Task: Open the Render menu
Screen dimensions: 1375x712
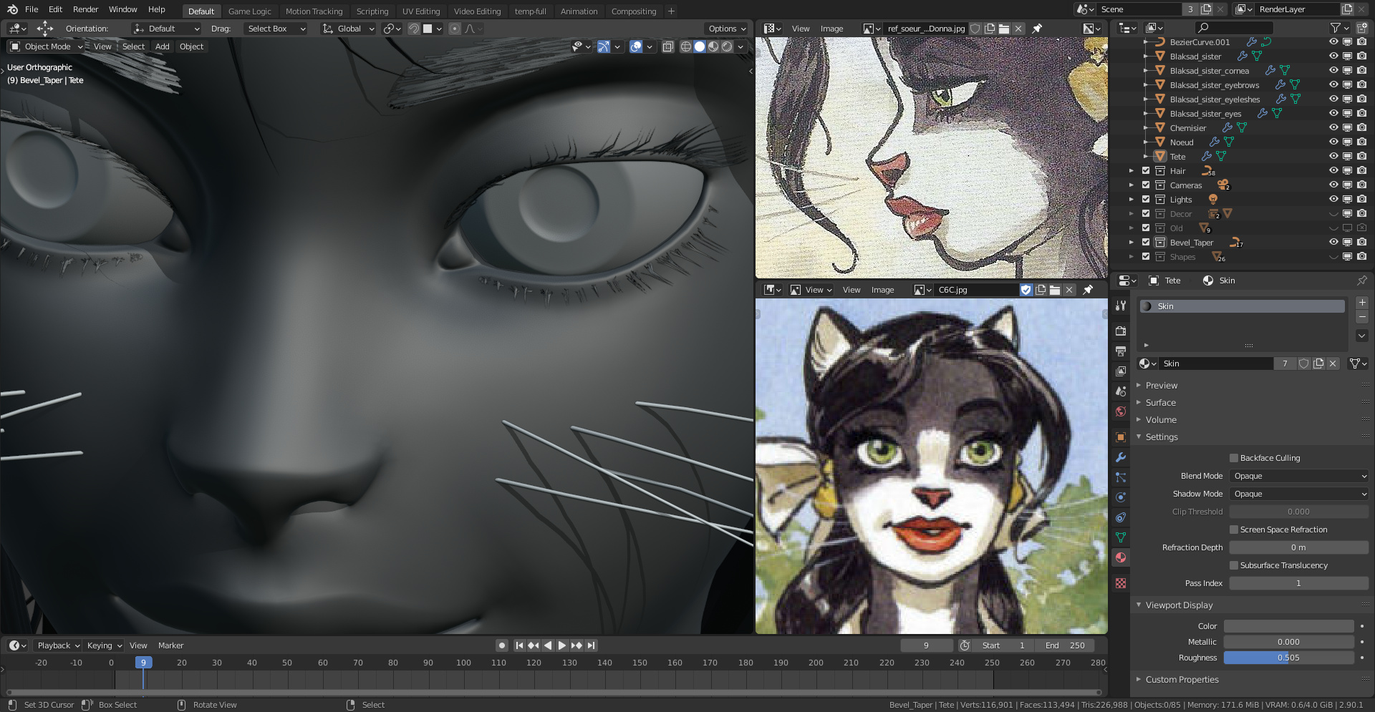Action: coord(85,9)
